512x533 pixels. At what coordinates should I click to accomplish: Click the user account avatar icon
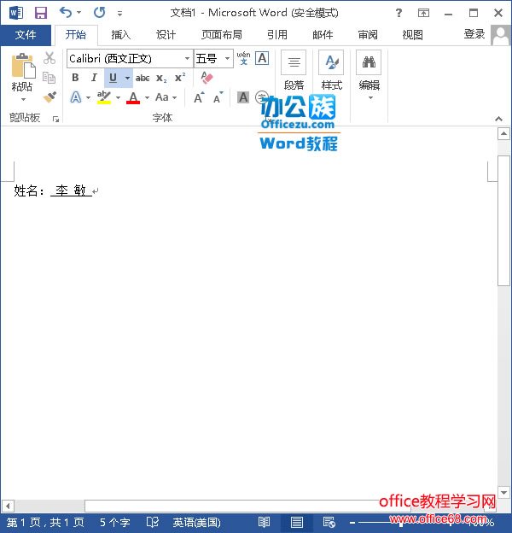[x=500, y=35]
